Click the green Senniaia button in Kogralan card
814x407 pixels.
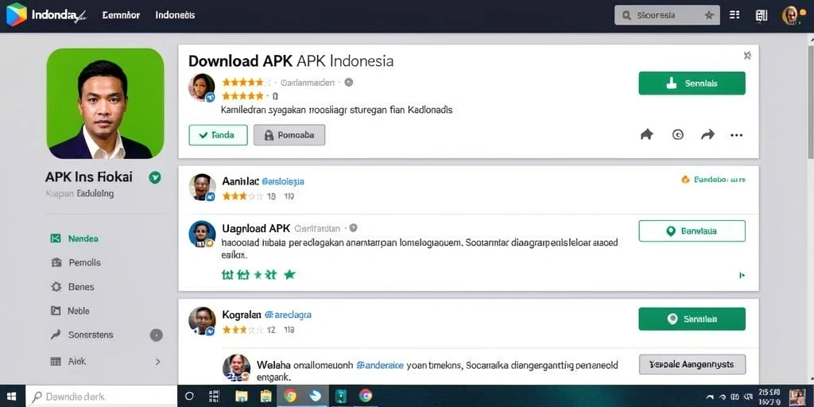[692, 319]
